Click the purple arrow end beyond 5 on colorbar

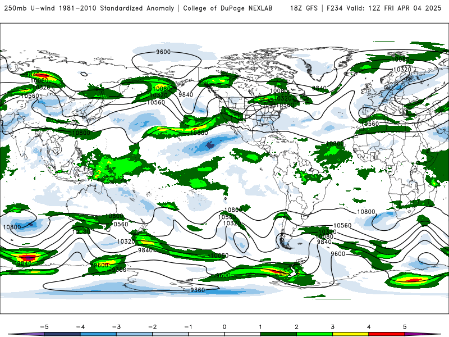pos(421,334)
